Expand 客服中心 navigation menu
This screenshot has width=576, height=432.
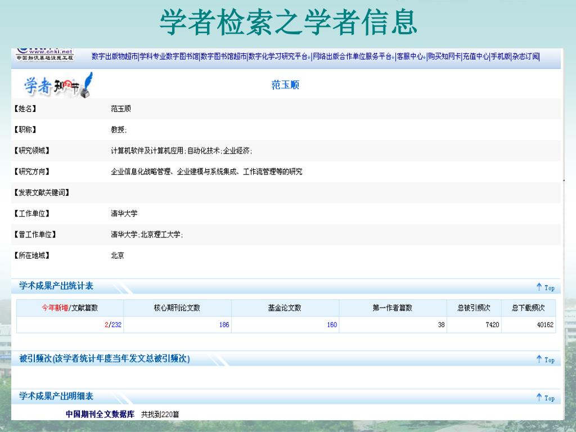tap(410, 56)
